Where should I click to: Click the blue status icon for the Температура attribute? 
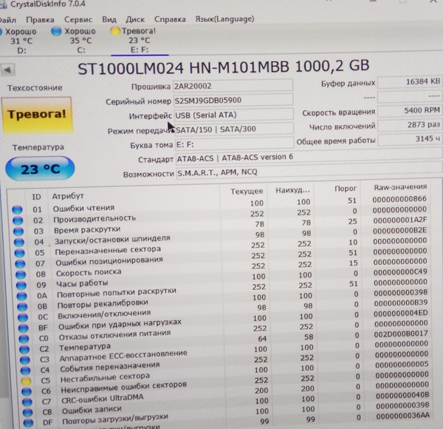click(18, 346)
